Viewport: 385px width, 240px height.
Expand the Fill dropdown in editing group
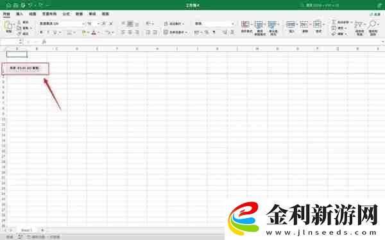click(x=345, y=28)
